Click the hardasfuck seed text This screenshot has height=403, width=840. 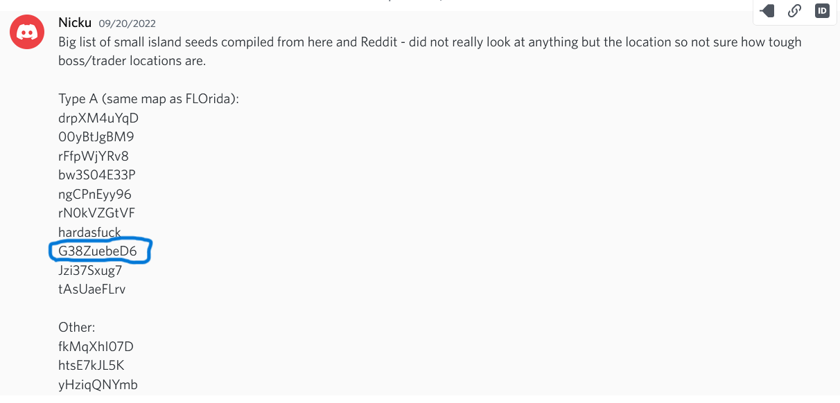click(89, 232)
